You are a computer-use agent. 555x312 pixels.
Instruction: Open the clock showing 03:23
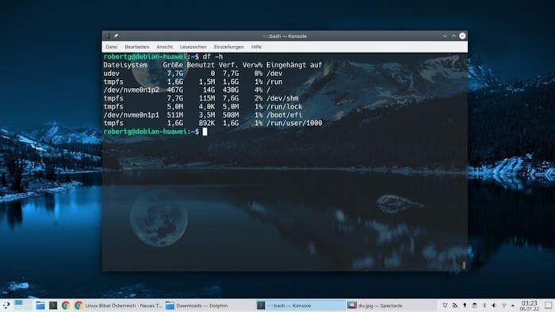[529, 306]
